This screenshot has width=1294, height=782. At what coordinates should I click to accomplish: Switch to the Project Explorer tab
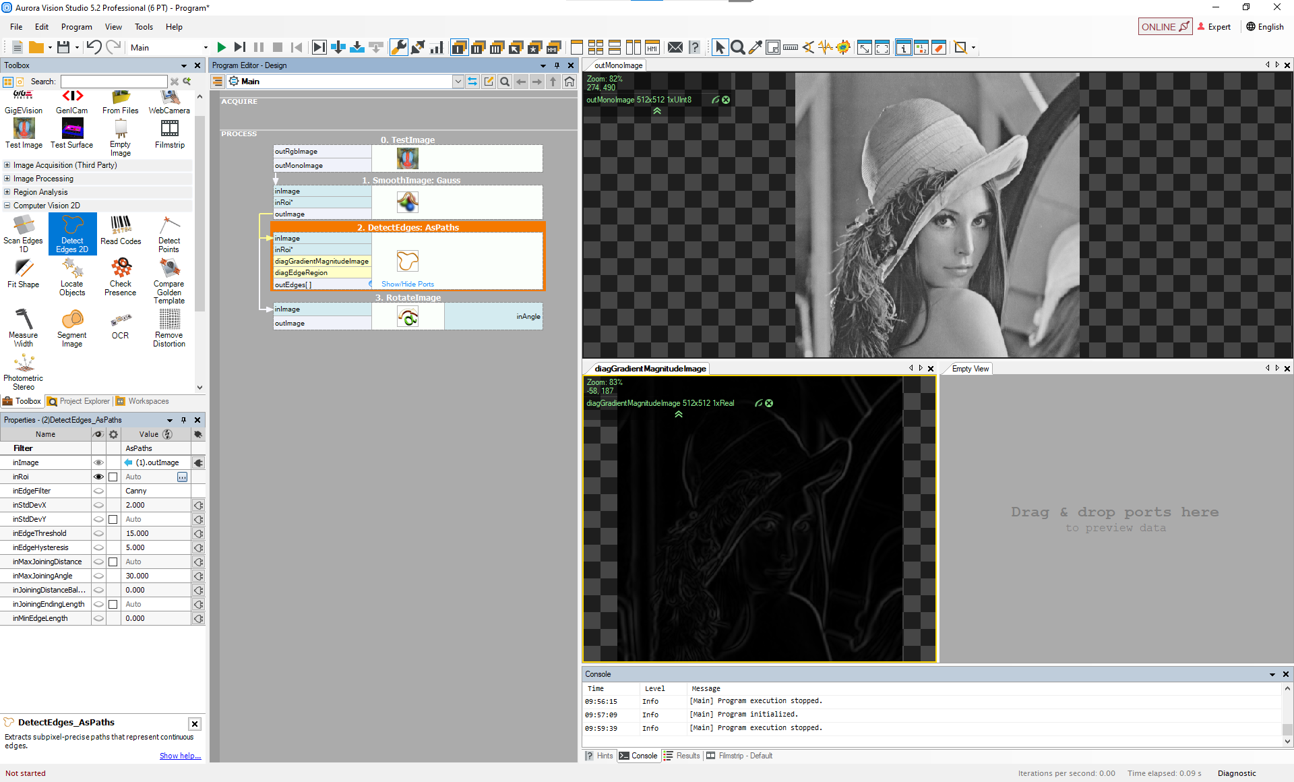(x=79, y=401)
